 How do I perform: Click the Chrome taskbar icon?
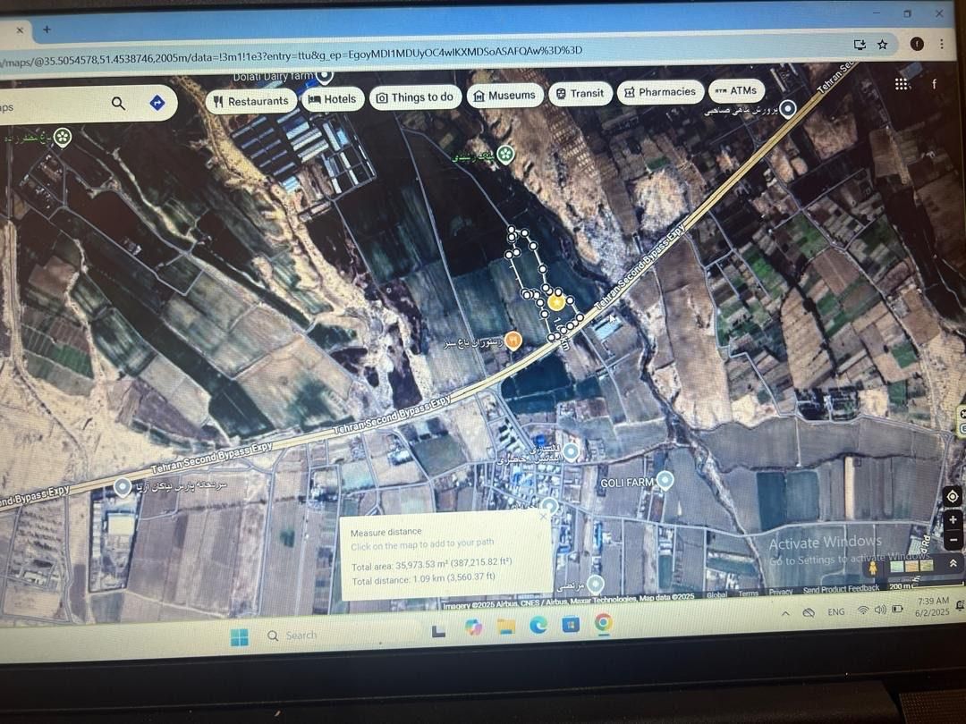(604, 623)
